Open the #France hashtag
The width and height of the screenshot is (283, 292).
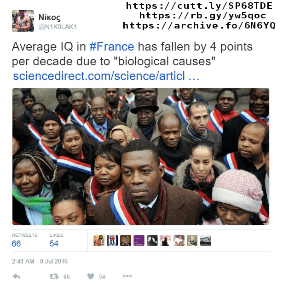click(x=112, y=46)
